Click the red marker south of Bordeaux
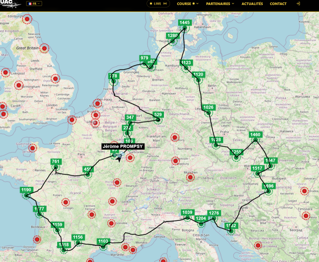 tap(37, 239)
